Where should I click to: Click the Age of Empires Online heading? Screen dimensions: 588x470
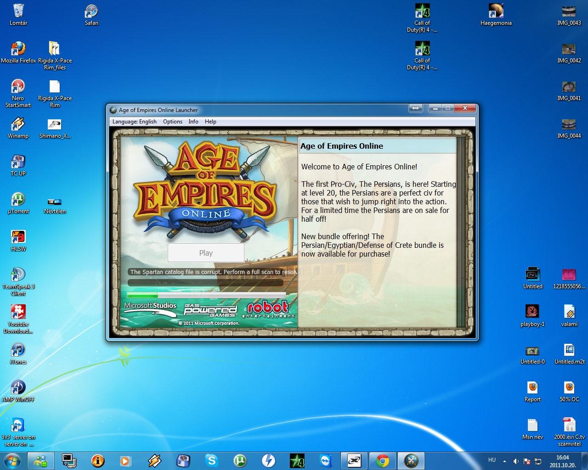(x=342, y=146)
